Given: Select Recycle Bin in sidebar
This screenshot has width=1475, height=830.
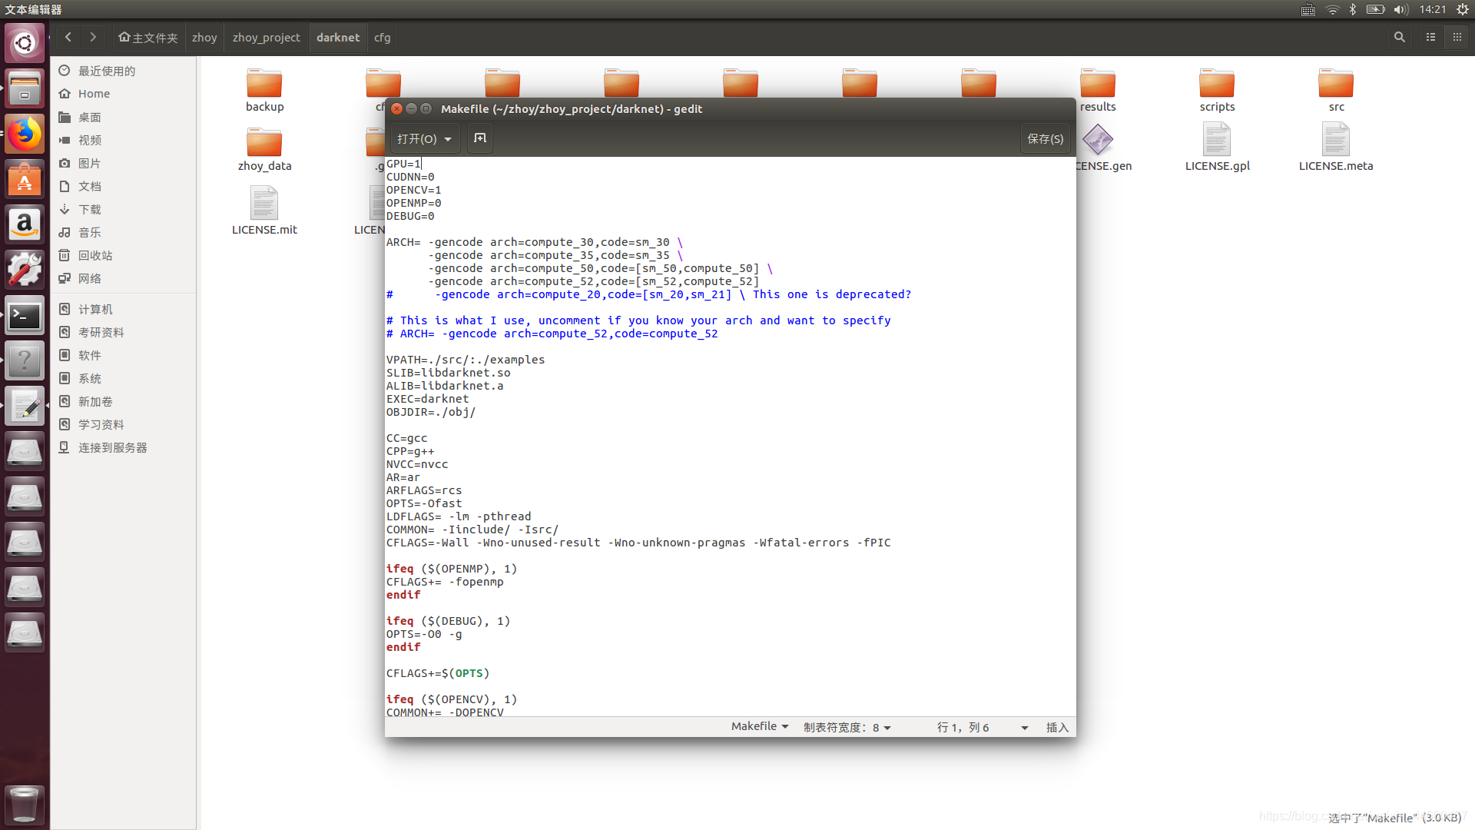Looking at the screenshot, I should point(94,255).
